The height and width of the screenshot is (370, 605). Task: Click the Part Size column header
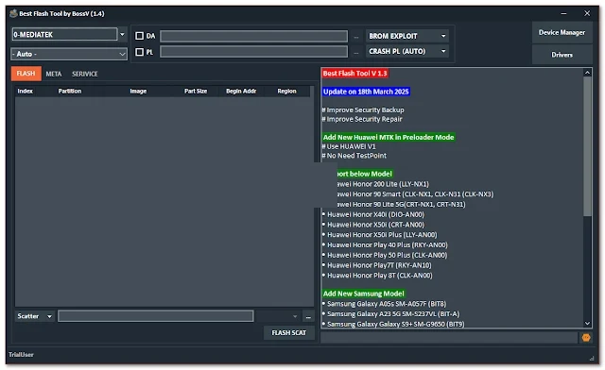[x=196, y=92]
